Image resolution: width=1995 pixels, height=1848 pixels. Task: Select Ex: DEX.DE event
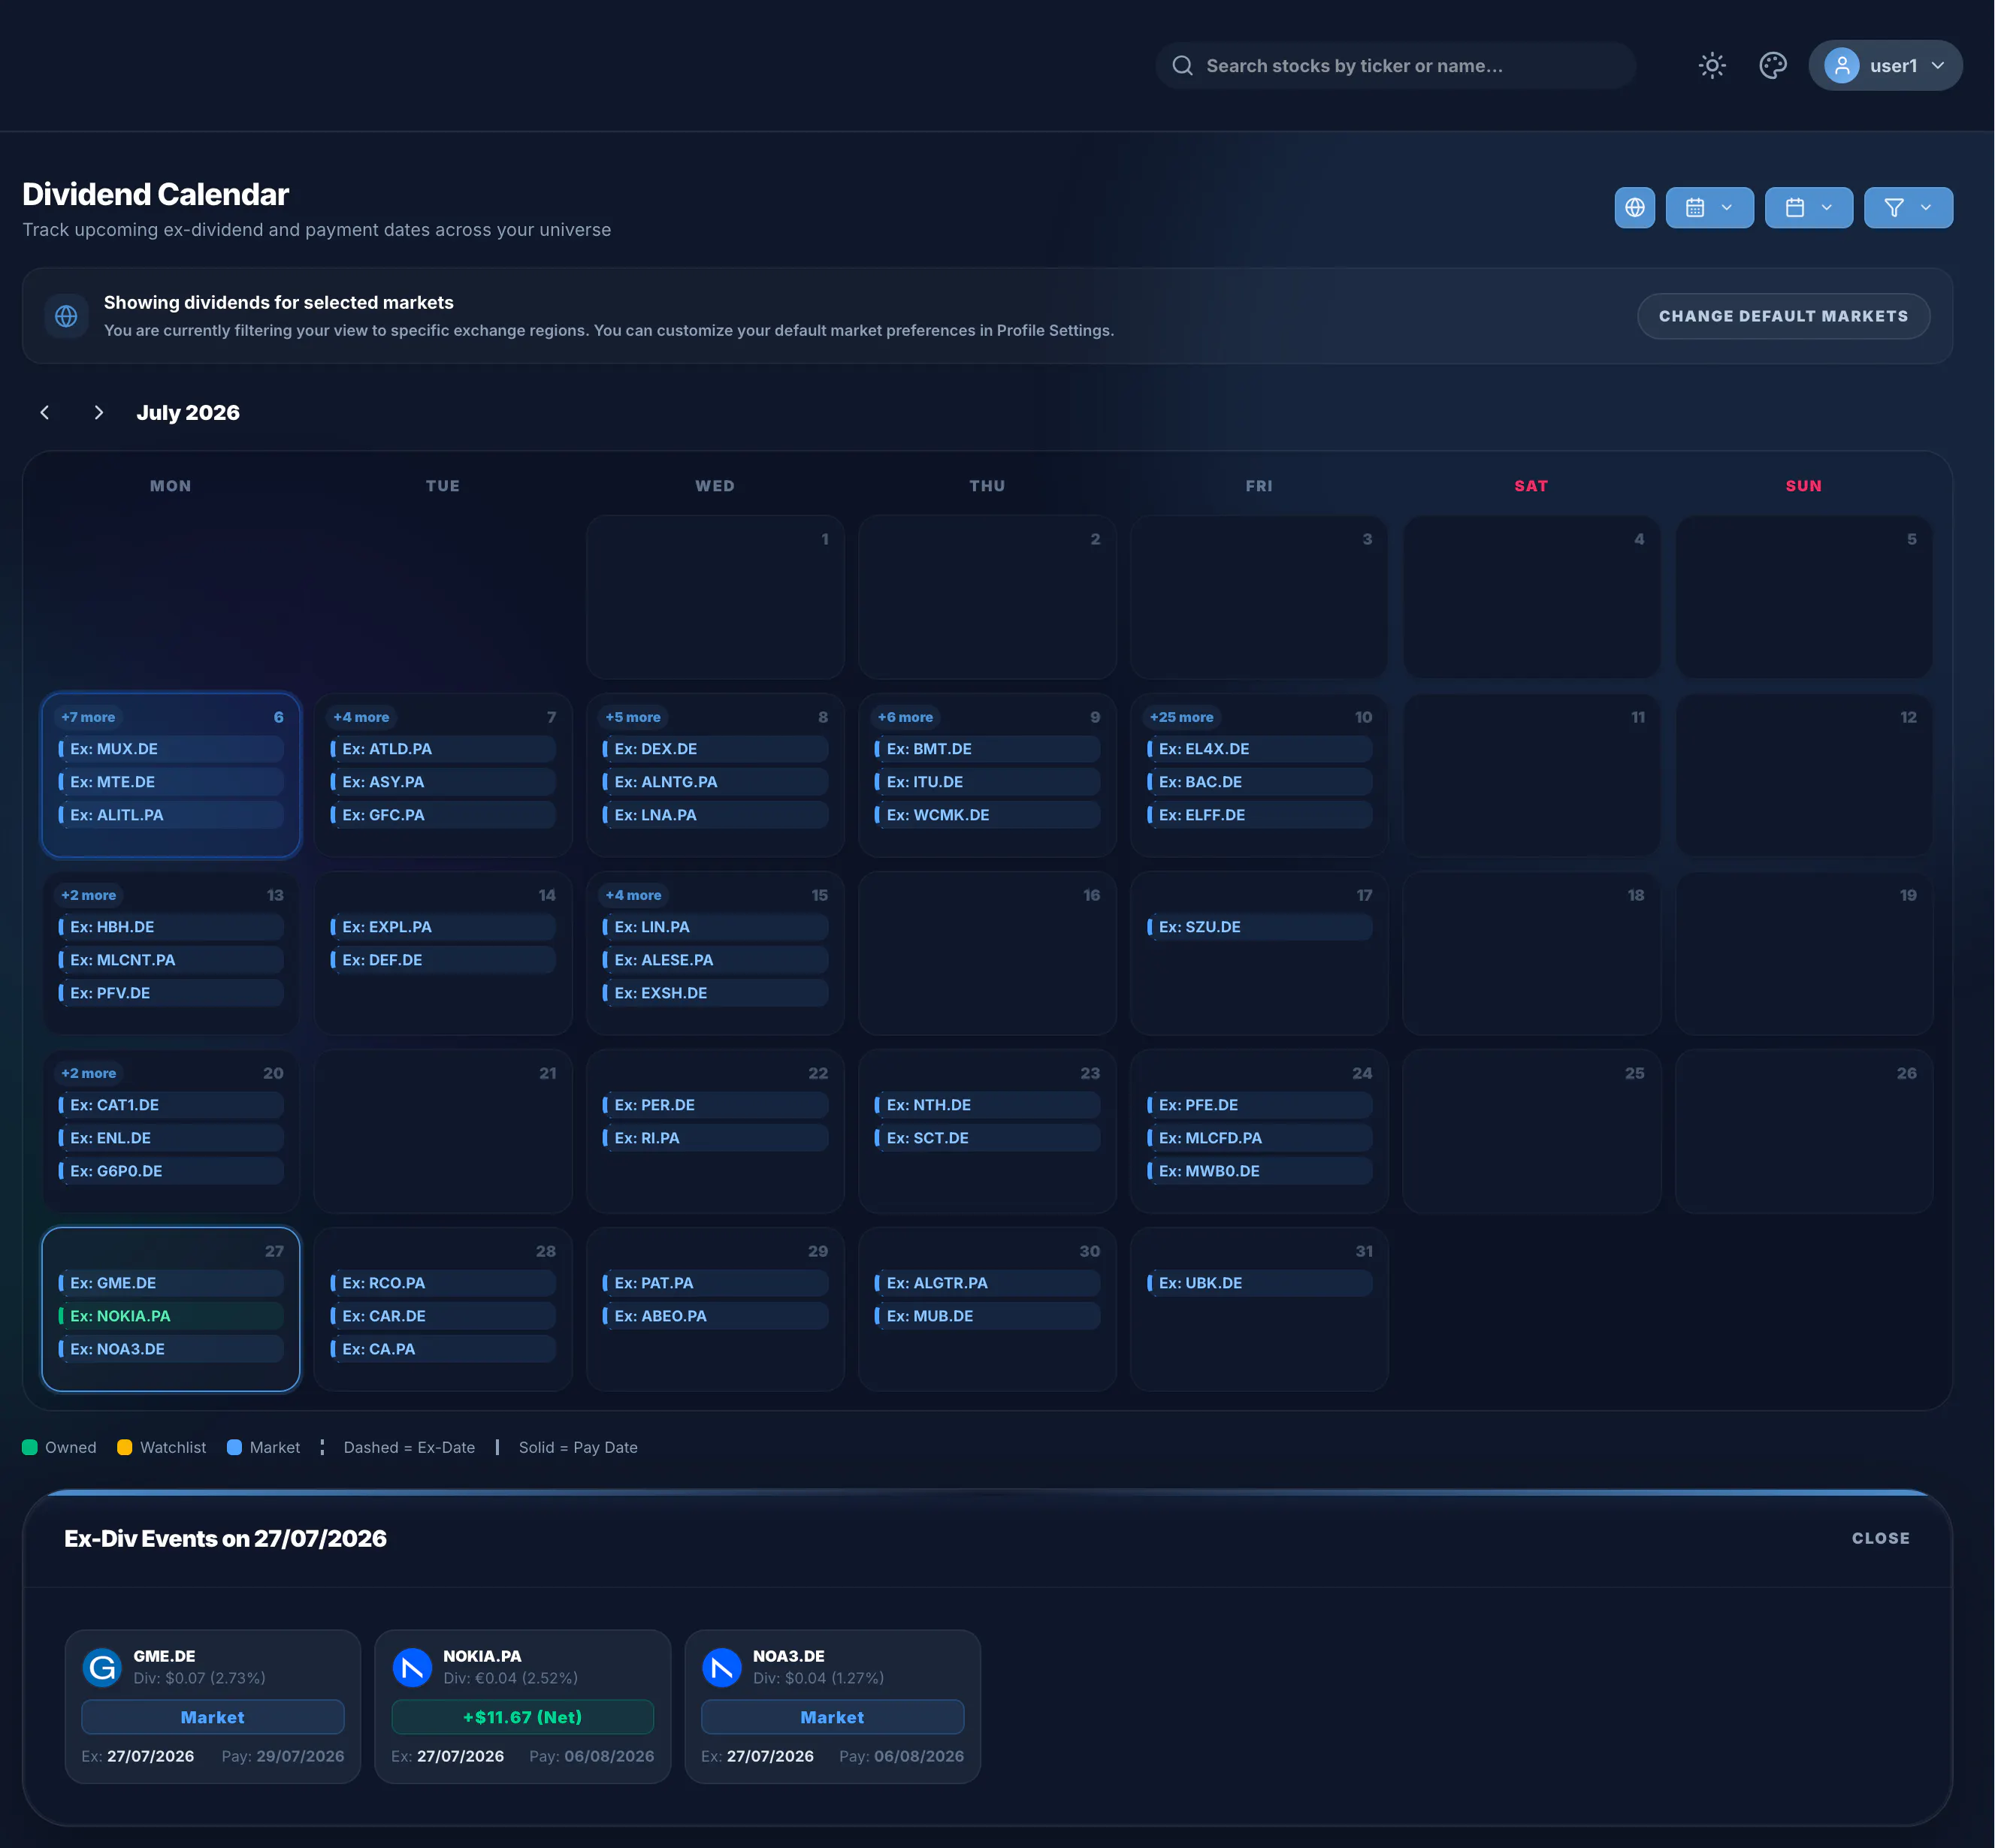[x=715, y=749]
